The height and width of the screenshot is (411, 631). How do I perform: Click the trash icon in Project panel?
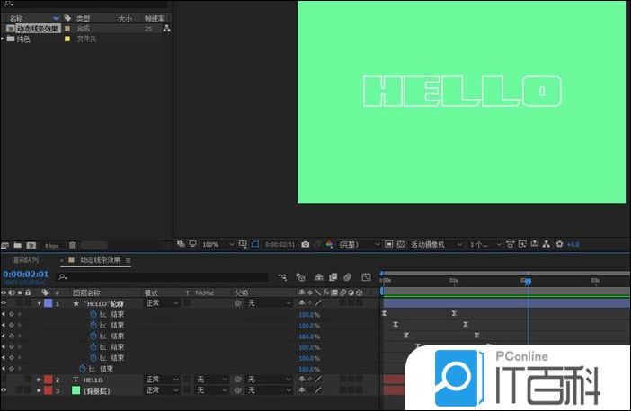[x=72, y=244]
